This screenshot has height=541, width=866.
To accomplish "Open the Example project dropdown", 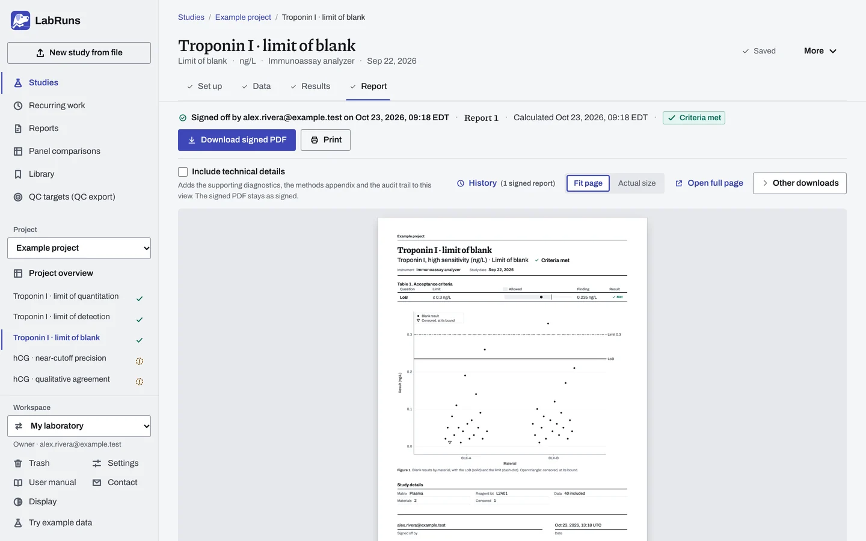I will pyautogui.click(x=79, y=248).
